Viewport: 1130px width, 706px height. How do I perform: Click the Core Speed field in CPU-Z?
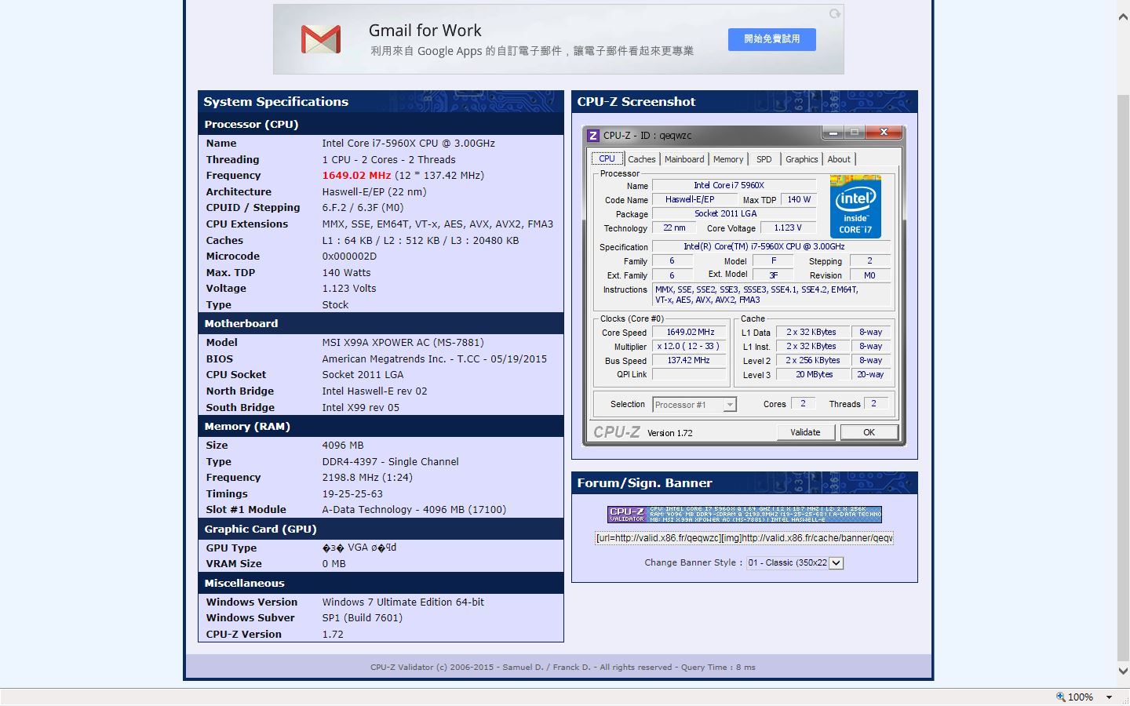click(691, 333)
